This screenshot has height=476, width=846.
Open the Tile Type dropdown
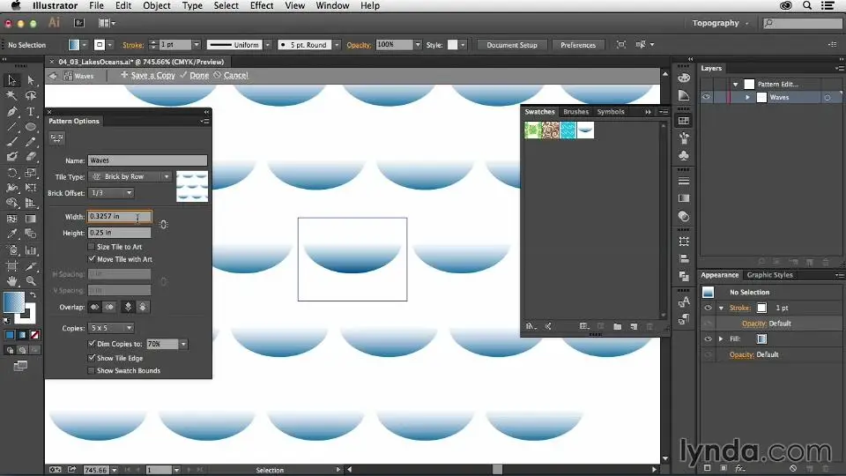tap(130, 176)
